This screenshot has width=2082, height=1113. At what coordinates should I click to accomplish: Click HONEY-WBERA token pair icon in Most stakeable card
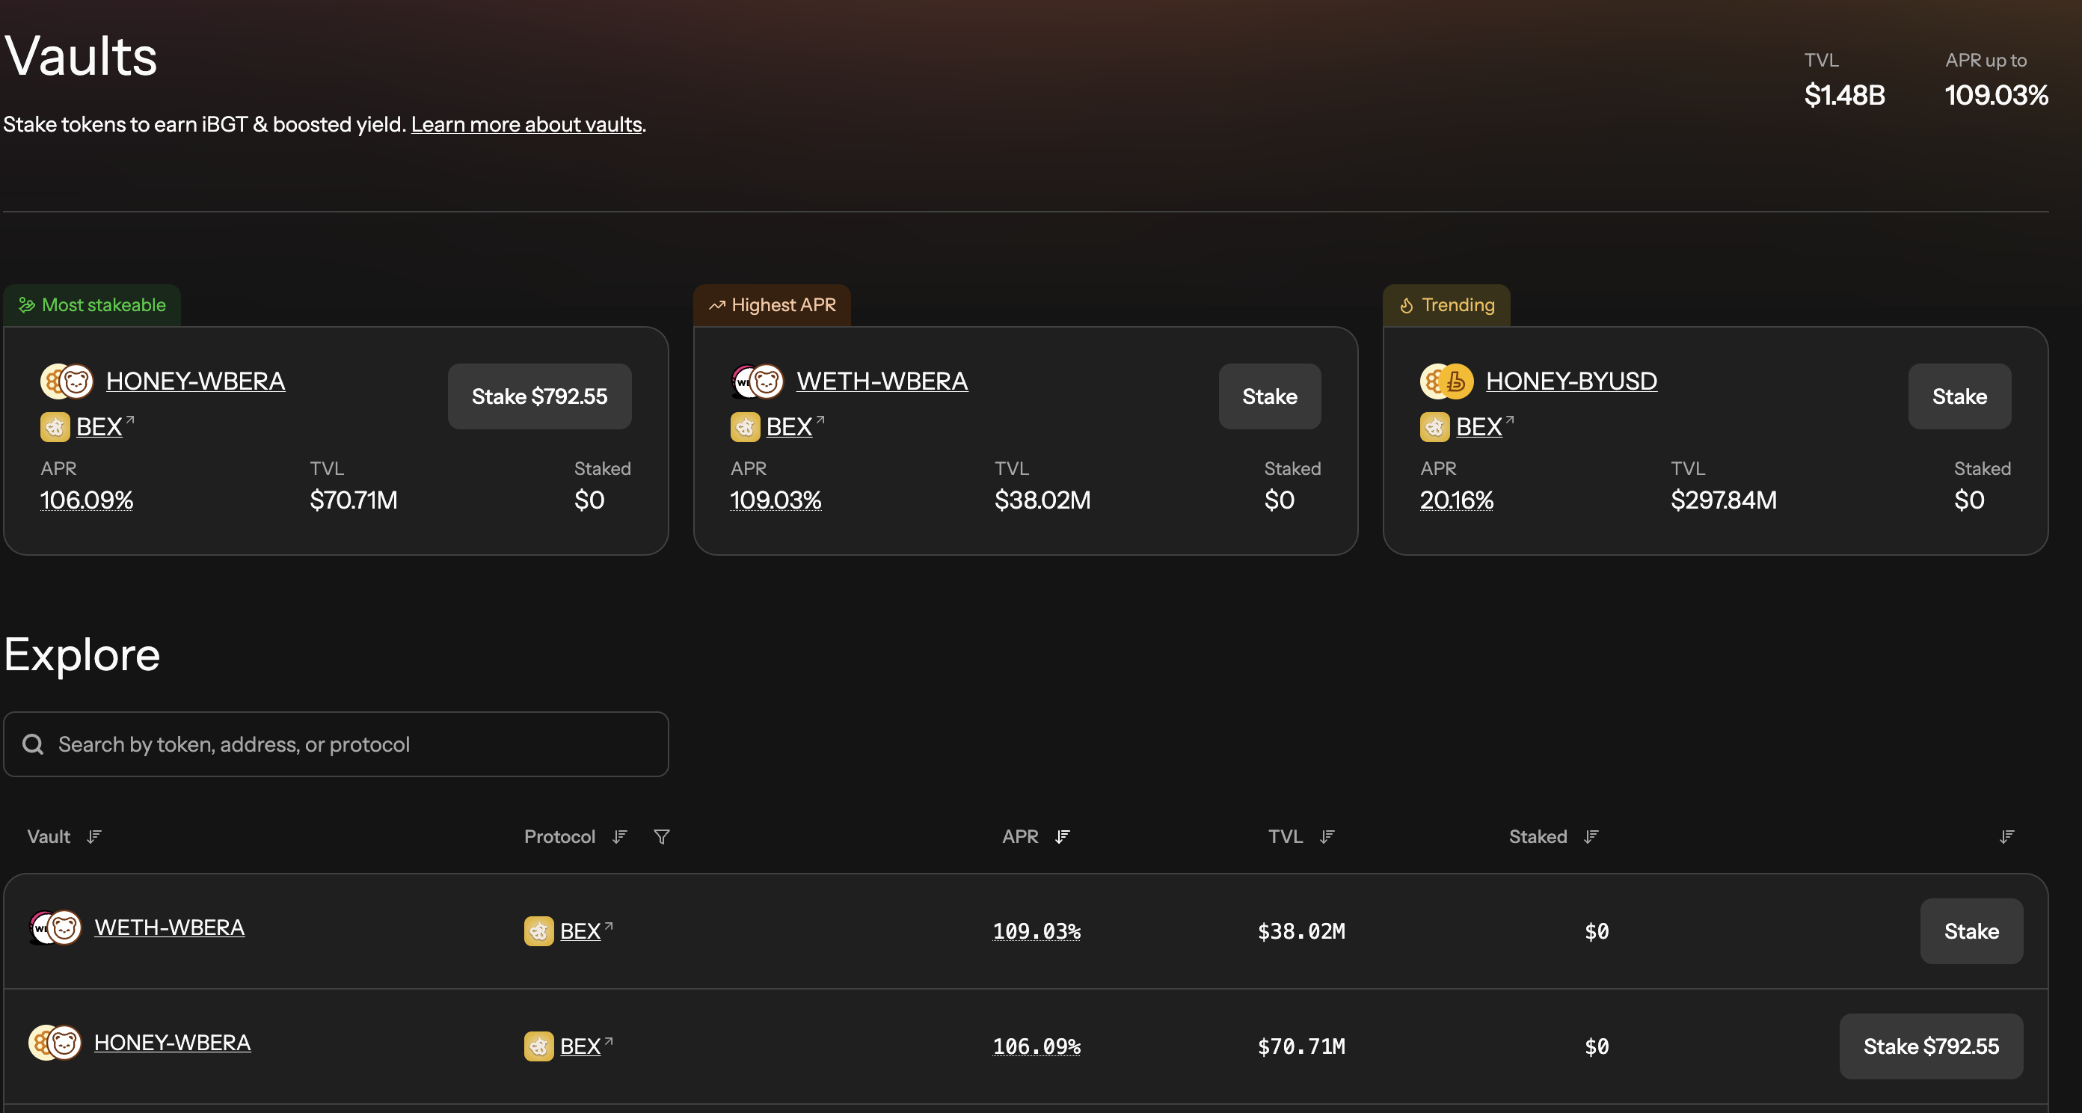coord(67,381)
